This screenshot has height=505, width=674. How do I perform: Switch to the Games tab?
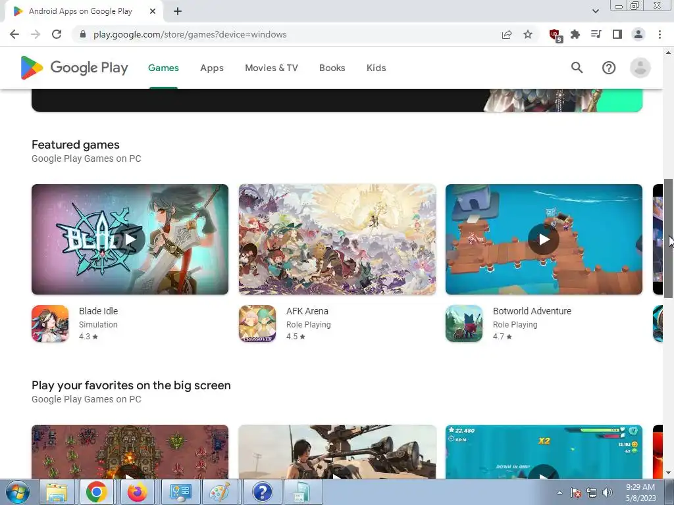[x=163, y=68]
